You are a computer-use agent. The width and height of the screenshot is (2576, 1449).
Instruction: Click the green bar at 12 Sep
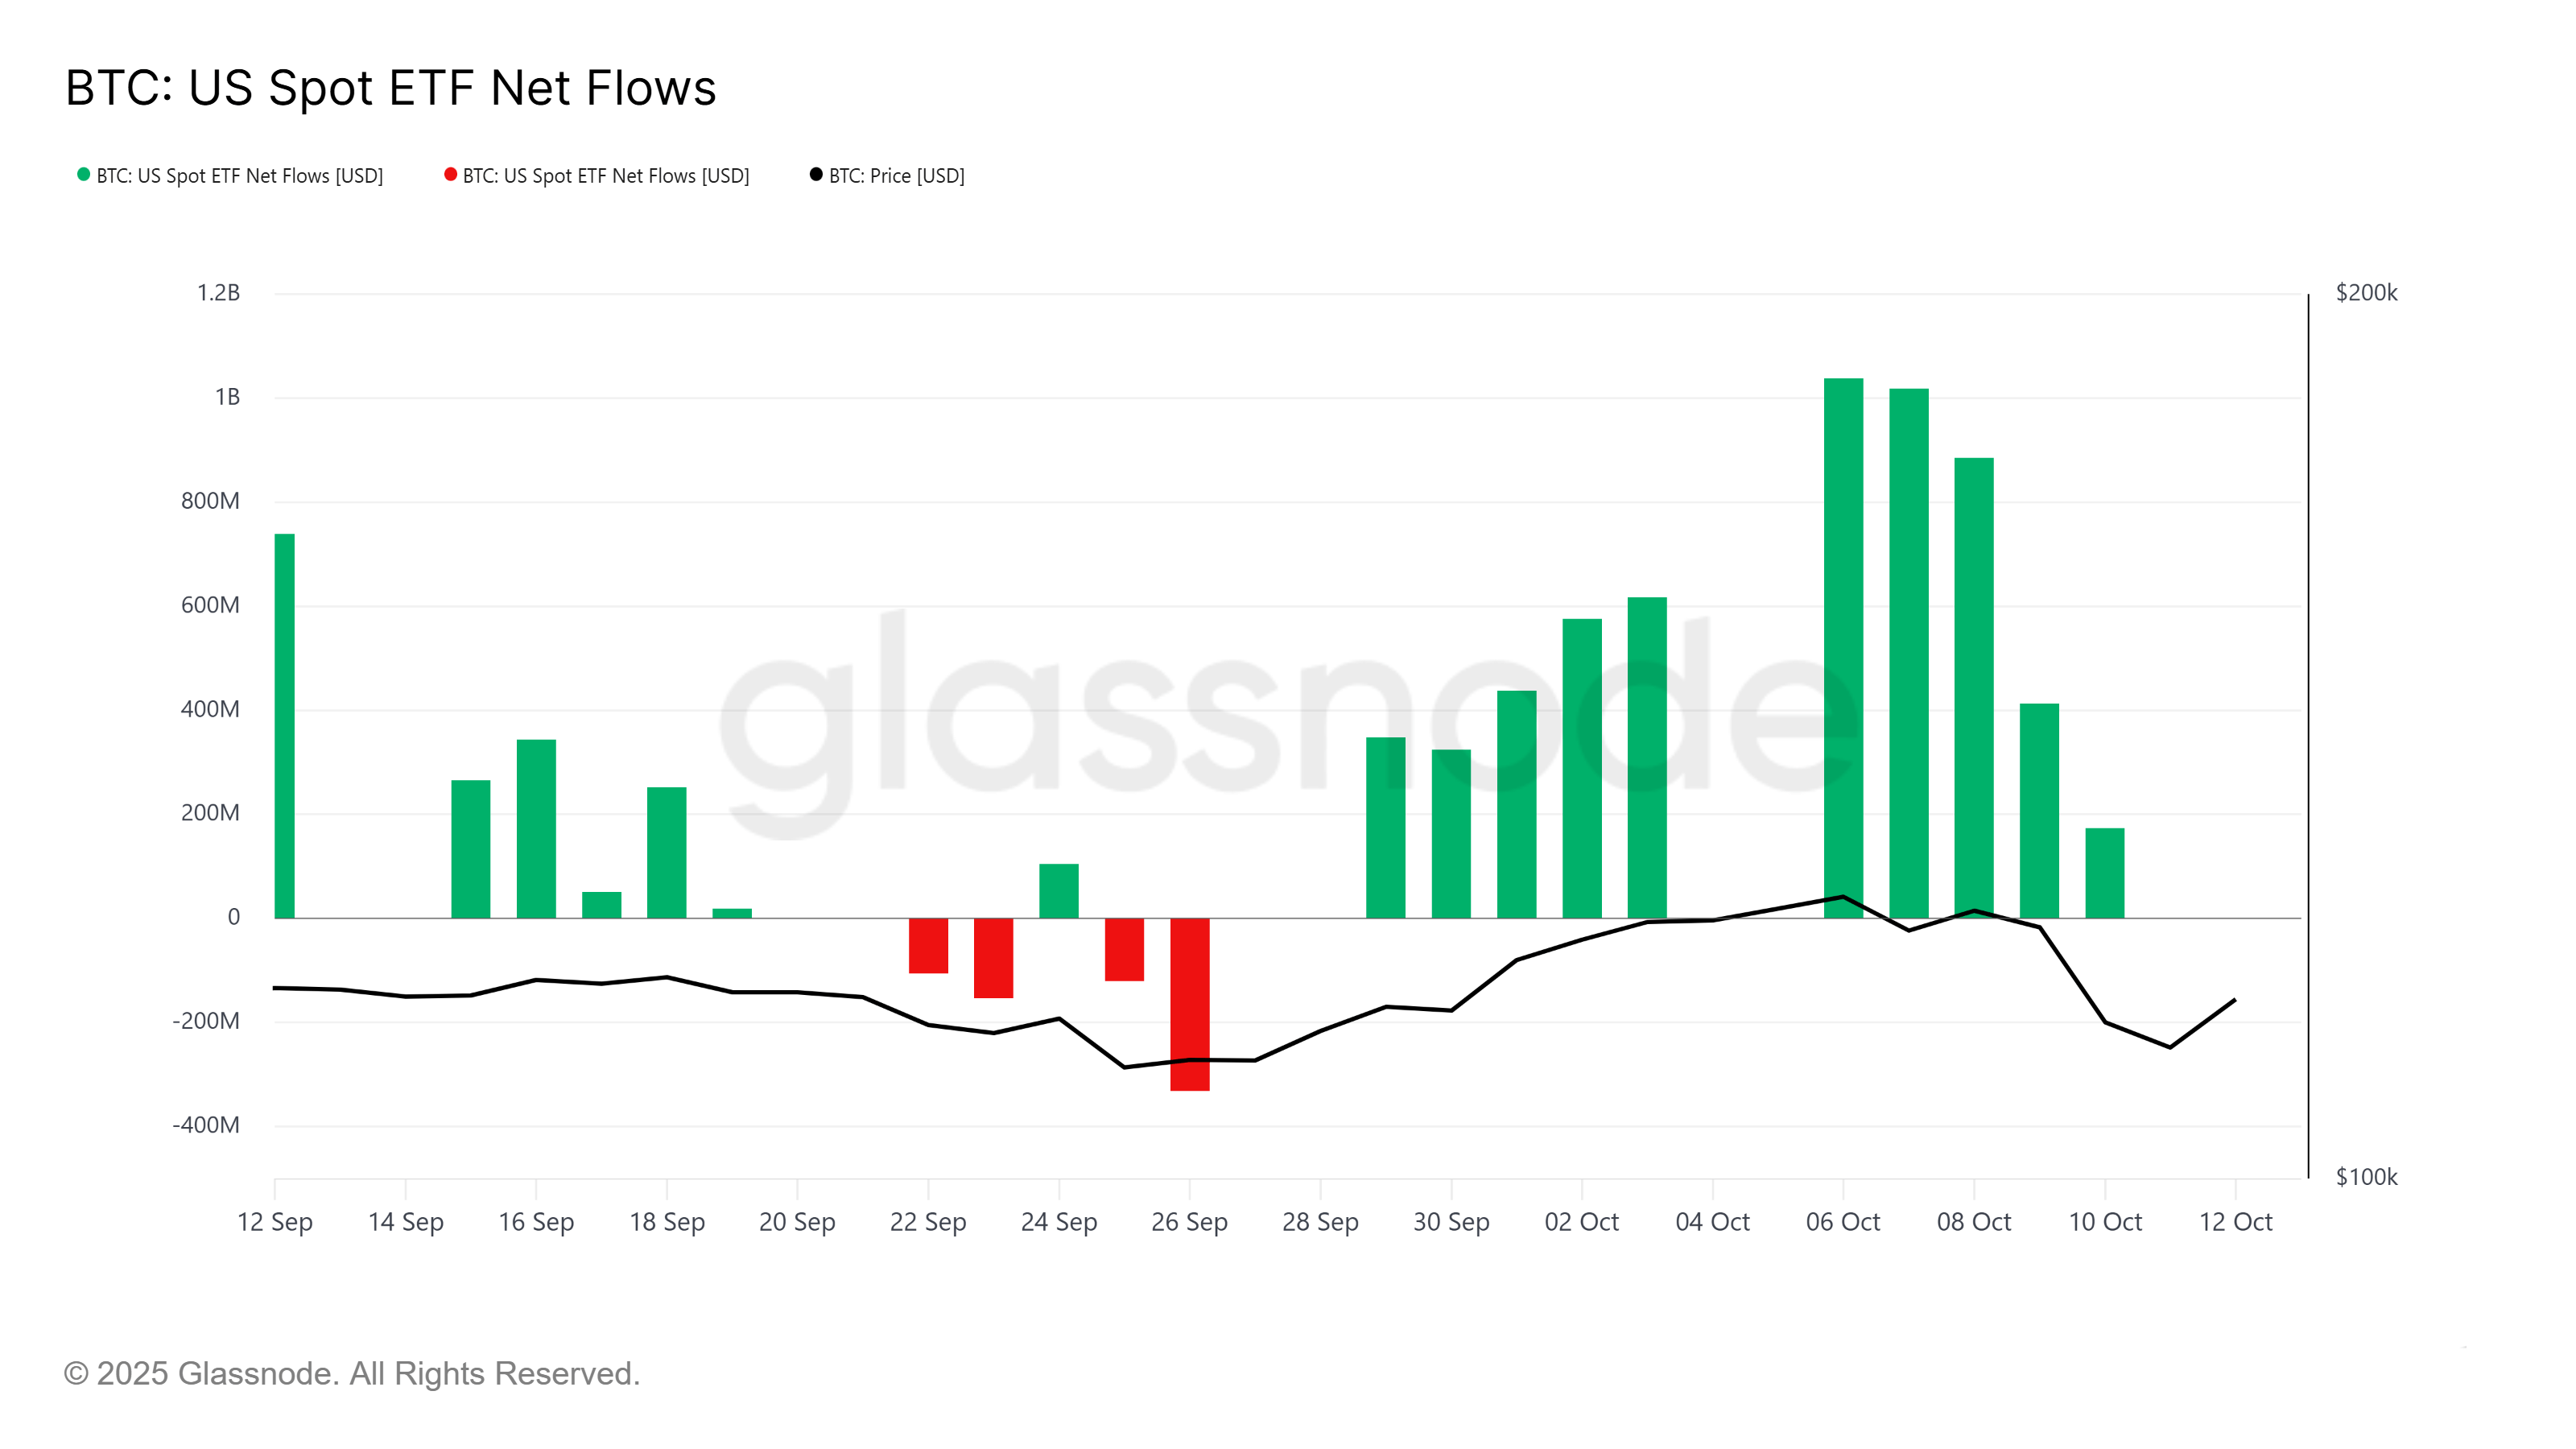[285, 725]
